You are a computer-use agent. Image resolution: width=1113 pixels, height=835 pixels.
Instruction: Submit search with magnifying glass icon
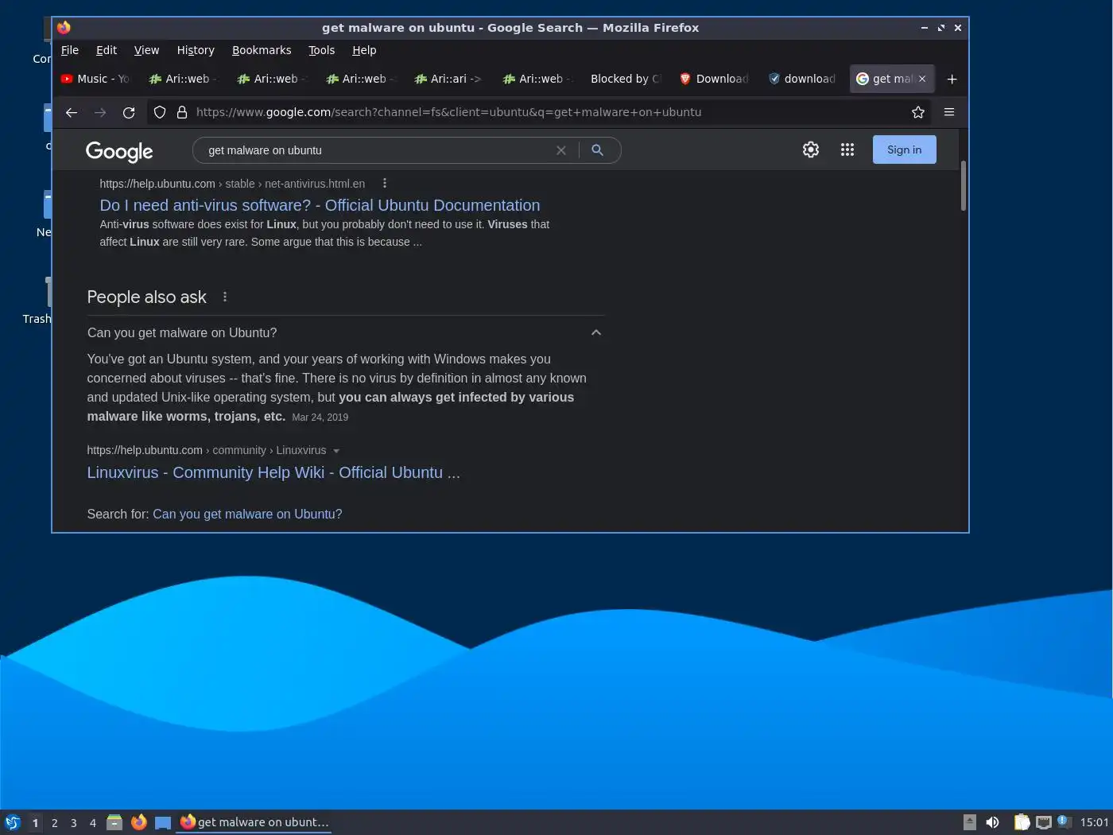[x=598, y=150]
